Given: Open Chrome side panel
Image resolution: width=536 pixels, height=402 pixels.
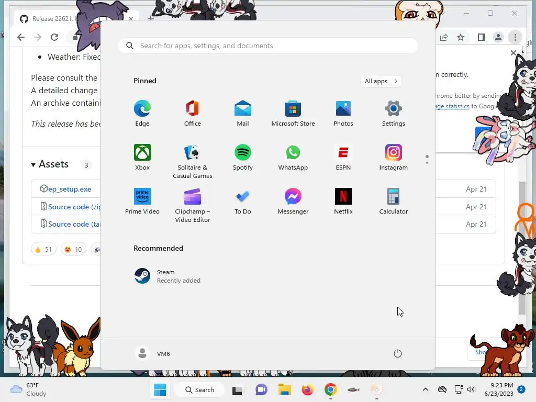Looking at the screenshot, I should coord(482,37).
